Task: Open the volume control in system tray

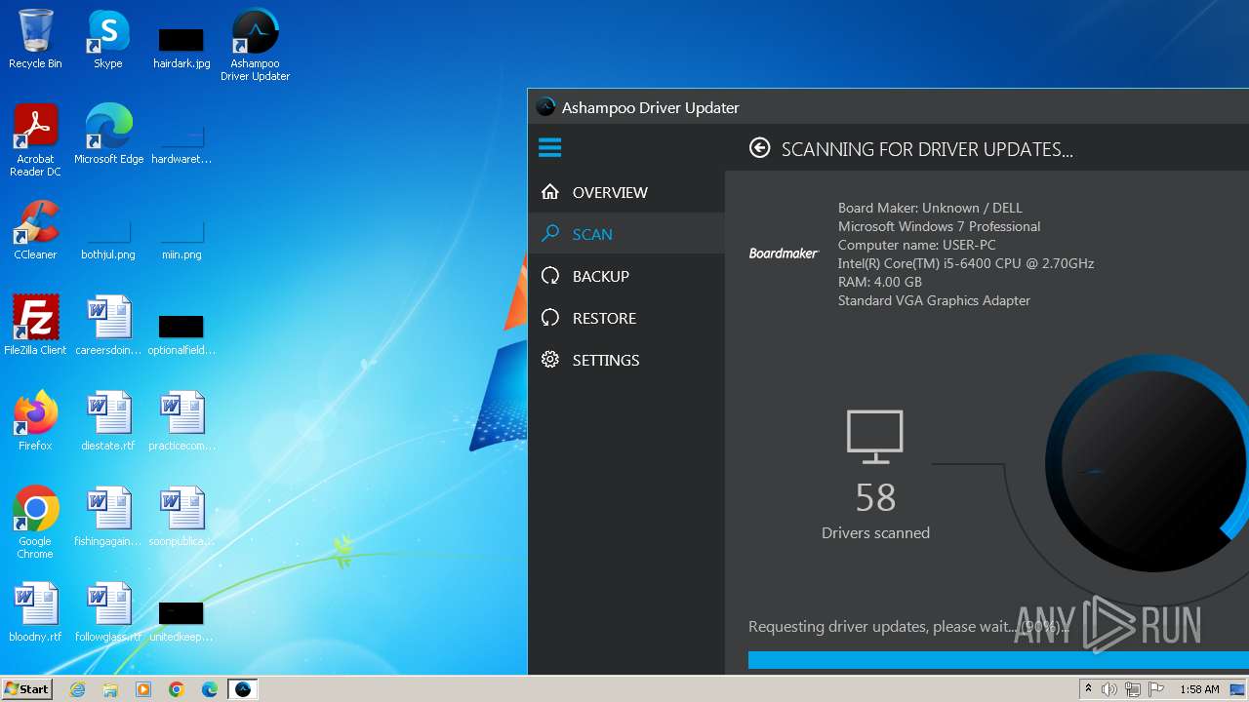Action: (1109, 689)
